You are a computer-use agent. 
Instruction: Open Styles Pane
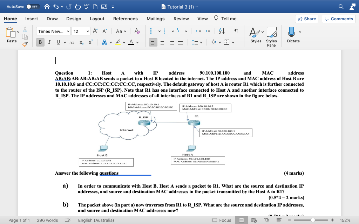pyautogui.click(x=272, y=36)
